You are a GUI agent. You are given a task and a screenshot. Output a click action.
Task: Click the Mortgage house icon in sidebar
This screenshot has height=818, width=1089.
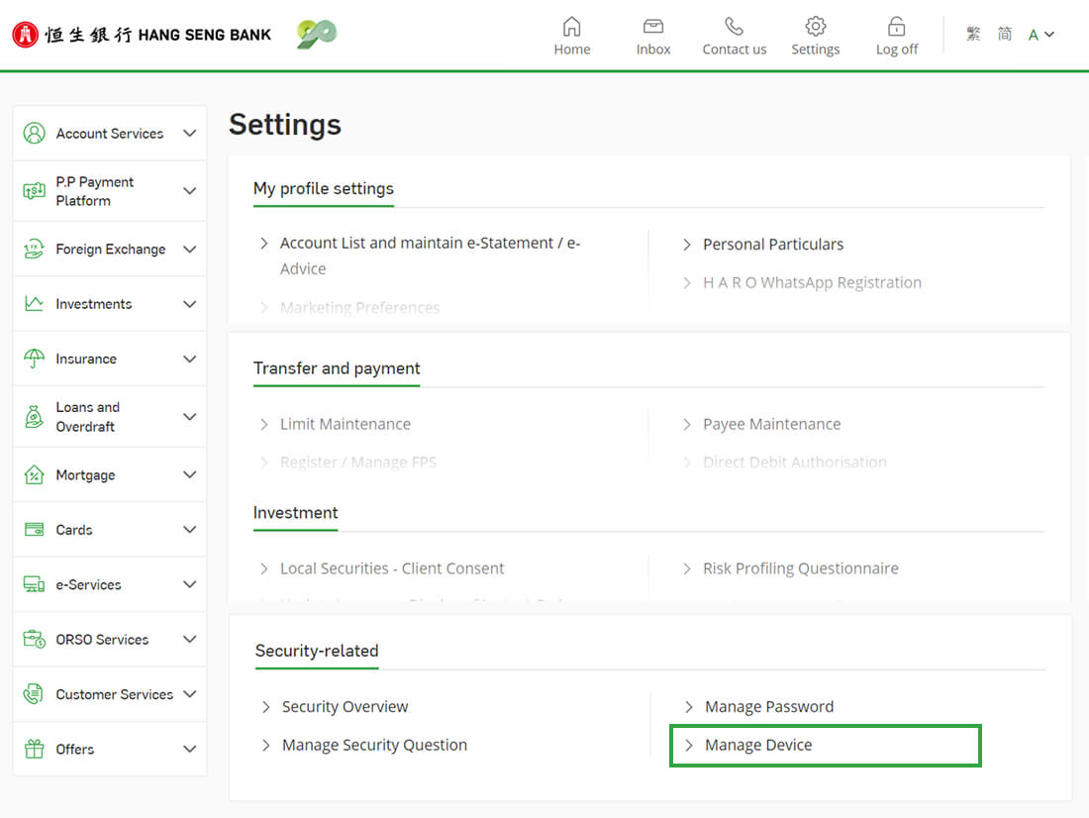35,475
